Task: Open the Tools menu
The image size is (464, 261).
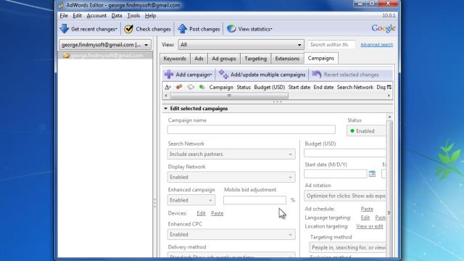Action: click(133, 16)
